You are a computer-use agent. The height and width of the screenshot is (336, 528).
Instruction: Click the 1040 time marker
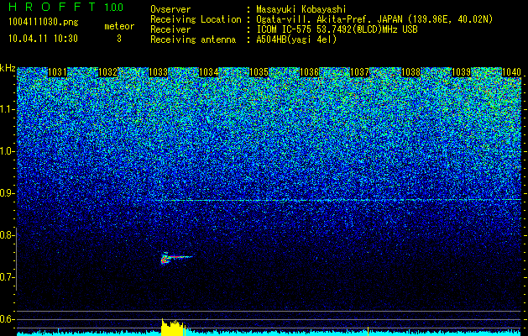511,72
